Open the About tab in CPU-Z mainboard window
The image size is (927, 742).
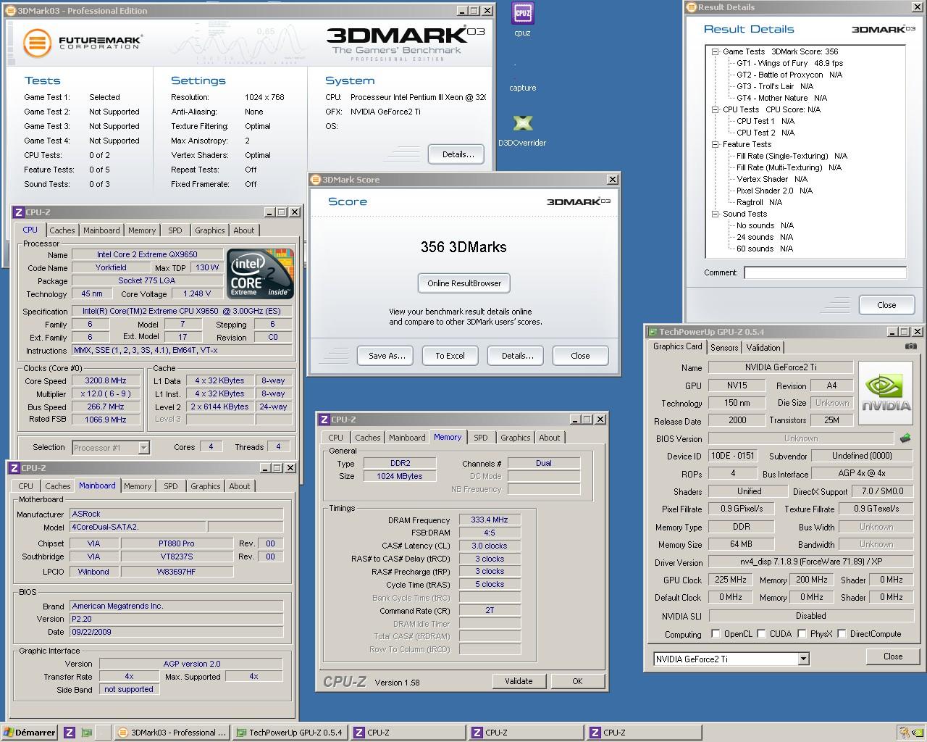point(240,486)
